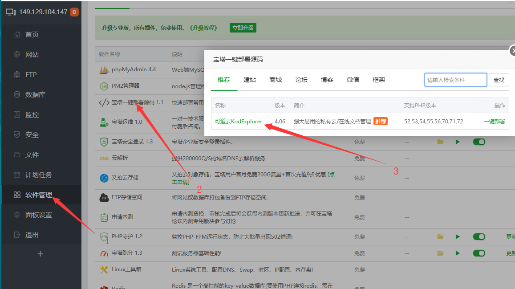Click the Linux工具箱 name
Viewport: 515px width, 289px height.
point(126,269)
